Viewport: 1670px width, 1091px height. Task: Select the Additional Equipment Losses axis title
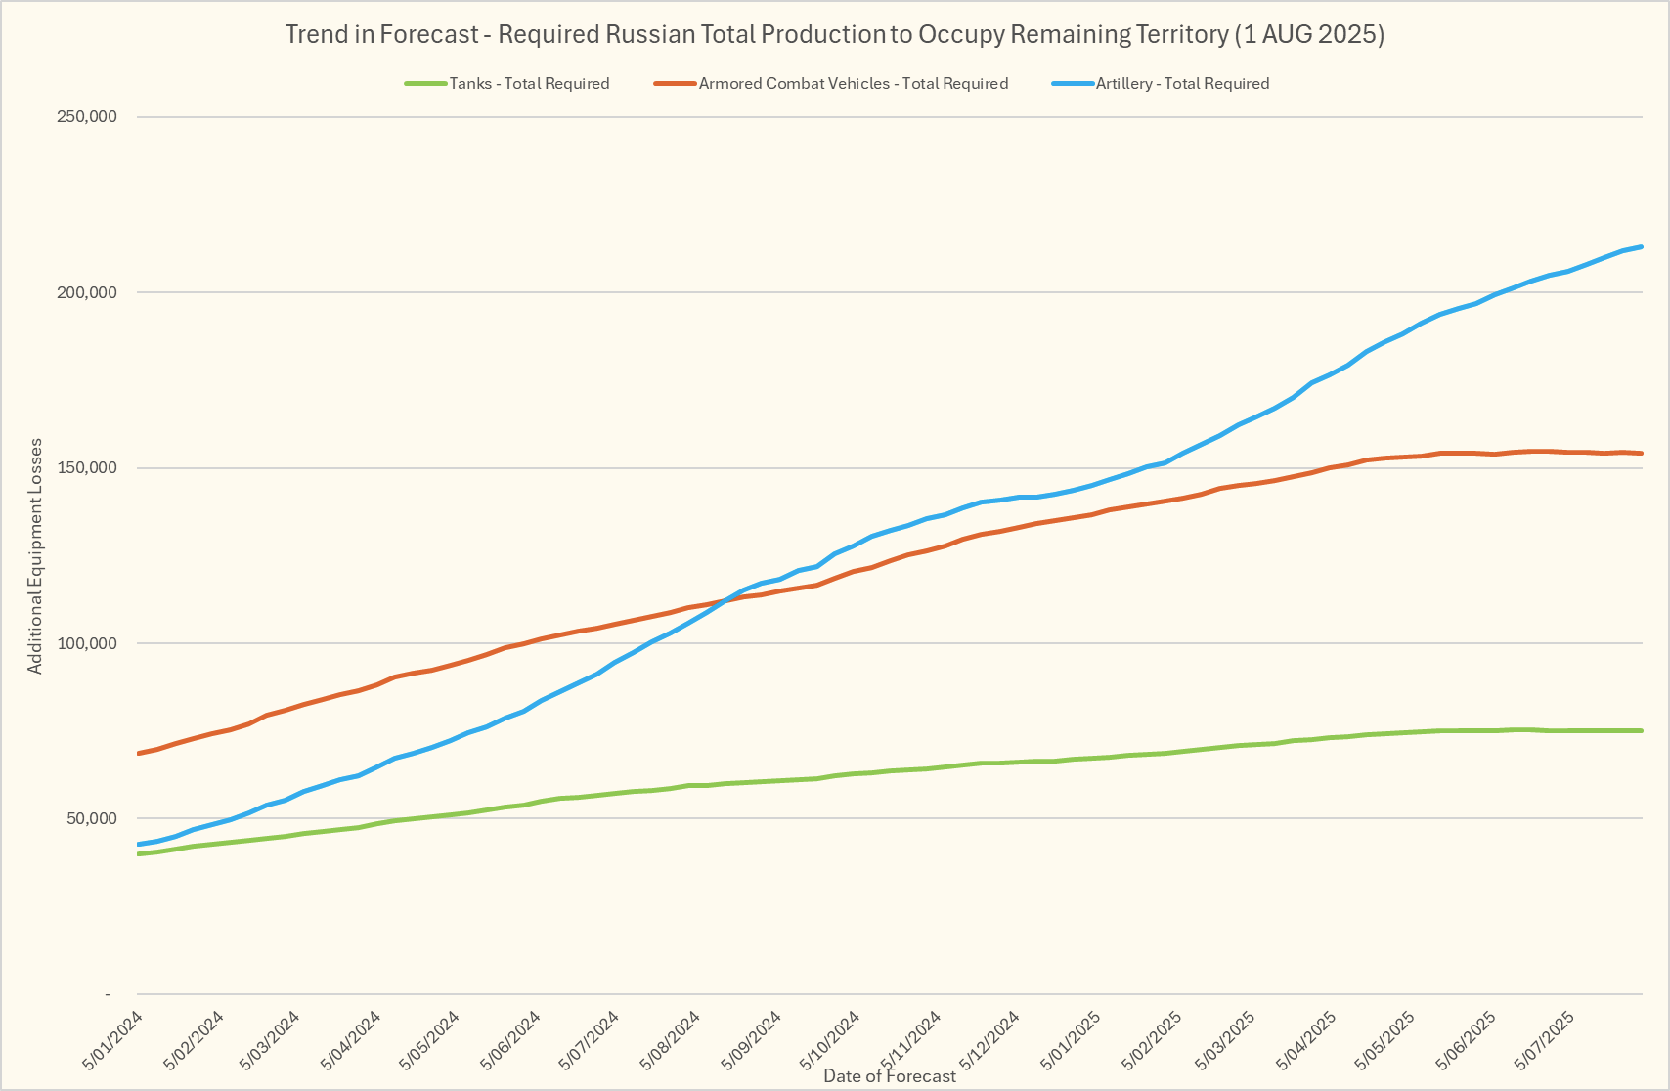point(35,555)
